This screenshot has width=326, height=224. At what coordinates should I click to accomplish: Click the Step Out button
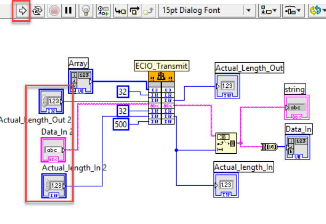(148, 10)
